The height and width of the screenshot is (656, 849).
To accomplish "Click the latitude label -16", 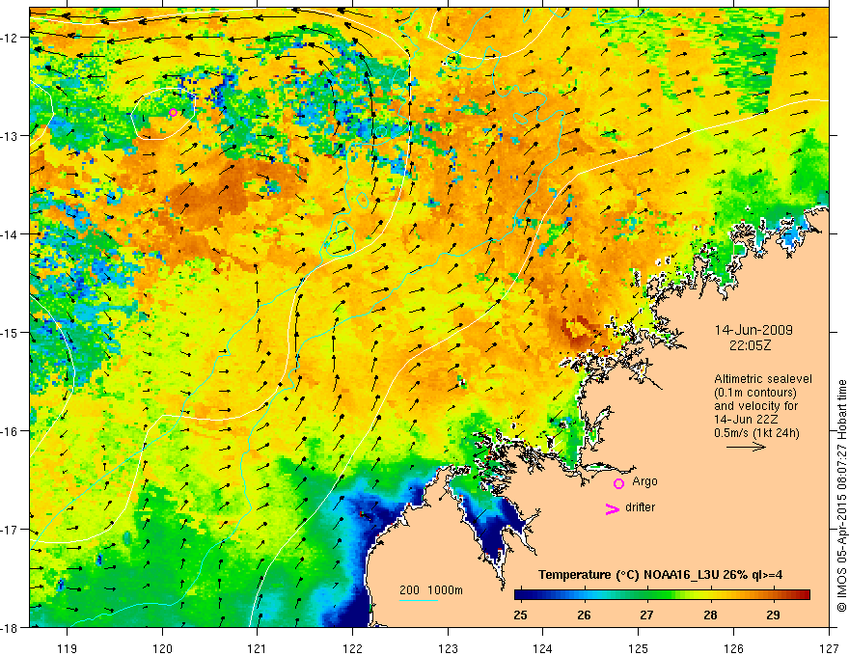I will 11,431.
